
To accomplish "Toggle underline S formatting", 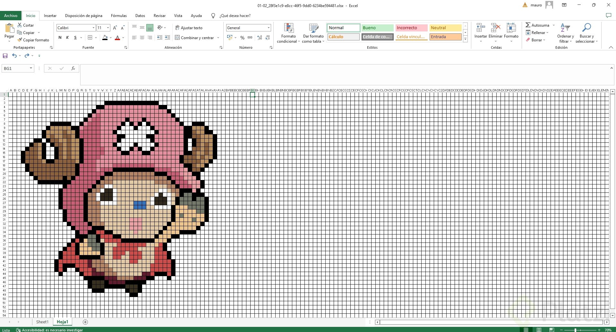I will pos(75,38).
